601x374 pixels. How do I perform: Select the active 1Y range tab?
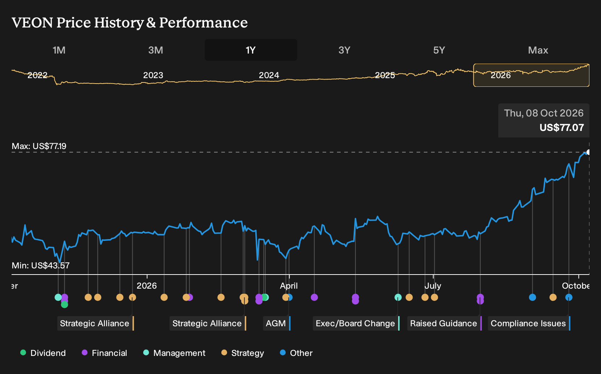click(x=251, y=50)
